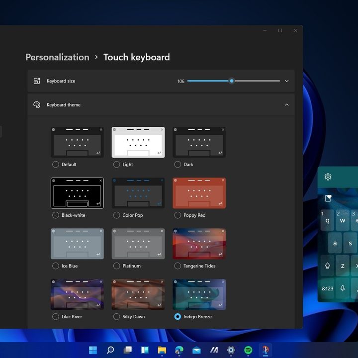Click the Keyboard theme label
The height and width of the screenshot is (358, 358).
tap(64, 105)
